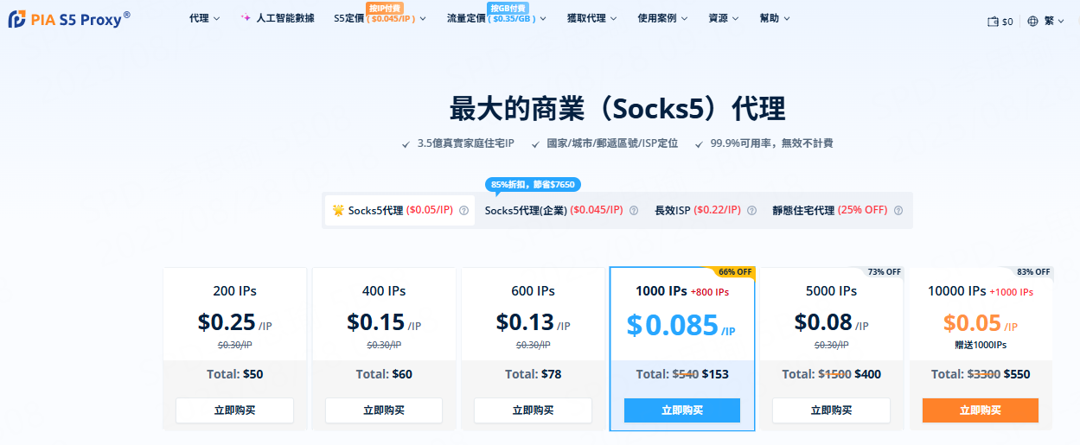Open the 流量定價 dropdown menu
The image size is (1080, 445).
coord(496,18)
